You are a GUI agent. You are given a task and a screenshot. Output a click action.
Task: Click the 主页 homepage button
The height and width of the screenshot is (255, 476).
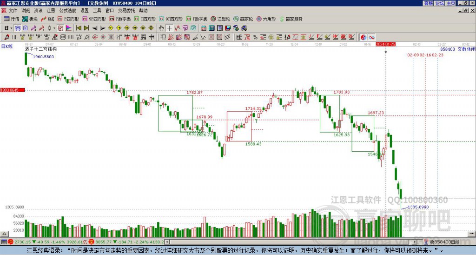point(450,3)
